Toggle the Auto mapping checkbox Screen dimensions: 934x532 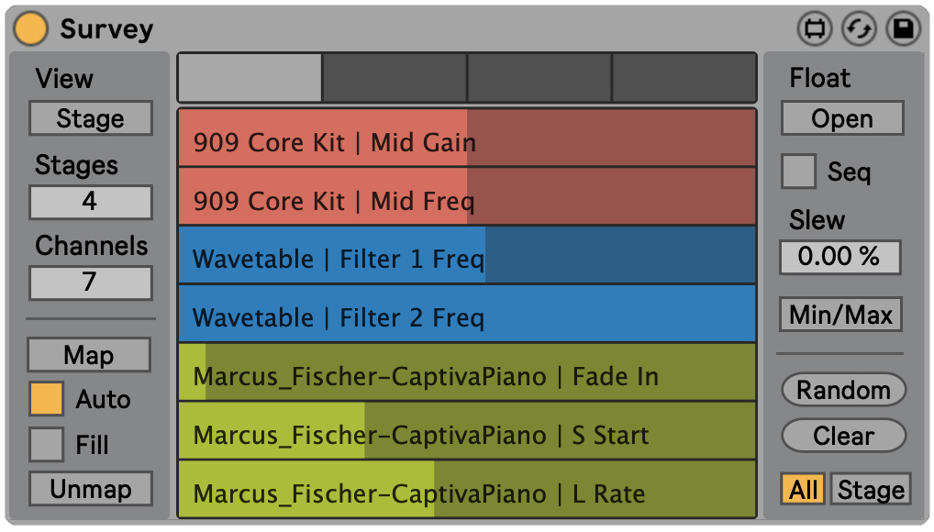pyautogui.click(x=47, y=399)
